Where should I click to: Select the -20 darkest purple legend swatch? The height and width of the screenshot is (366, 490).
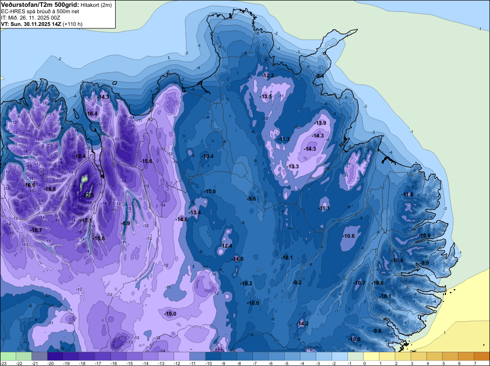click(55, 356)
